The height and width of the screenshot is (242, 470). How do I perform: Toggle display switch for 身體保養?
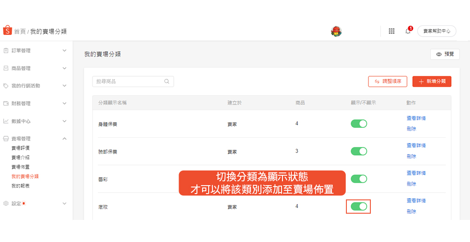point(359,124)
